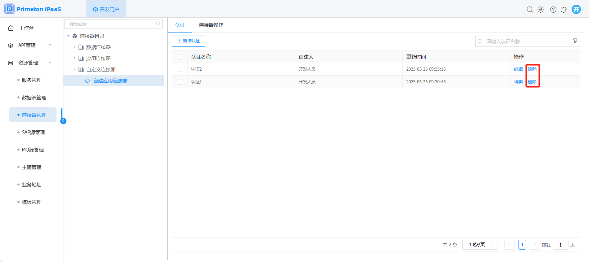Open the help question mark icon
589x262 pixels.
[x=553, y=10]
